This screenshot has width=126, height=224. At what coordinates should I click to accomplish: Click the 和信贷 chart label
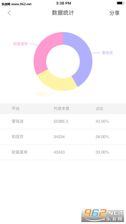[42, 94]
